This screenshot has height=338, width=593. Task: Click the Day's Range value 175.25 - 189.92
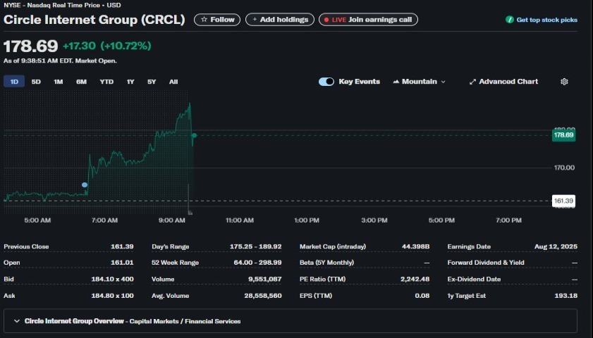255,246
